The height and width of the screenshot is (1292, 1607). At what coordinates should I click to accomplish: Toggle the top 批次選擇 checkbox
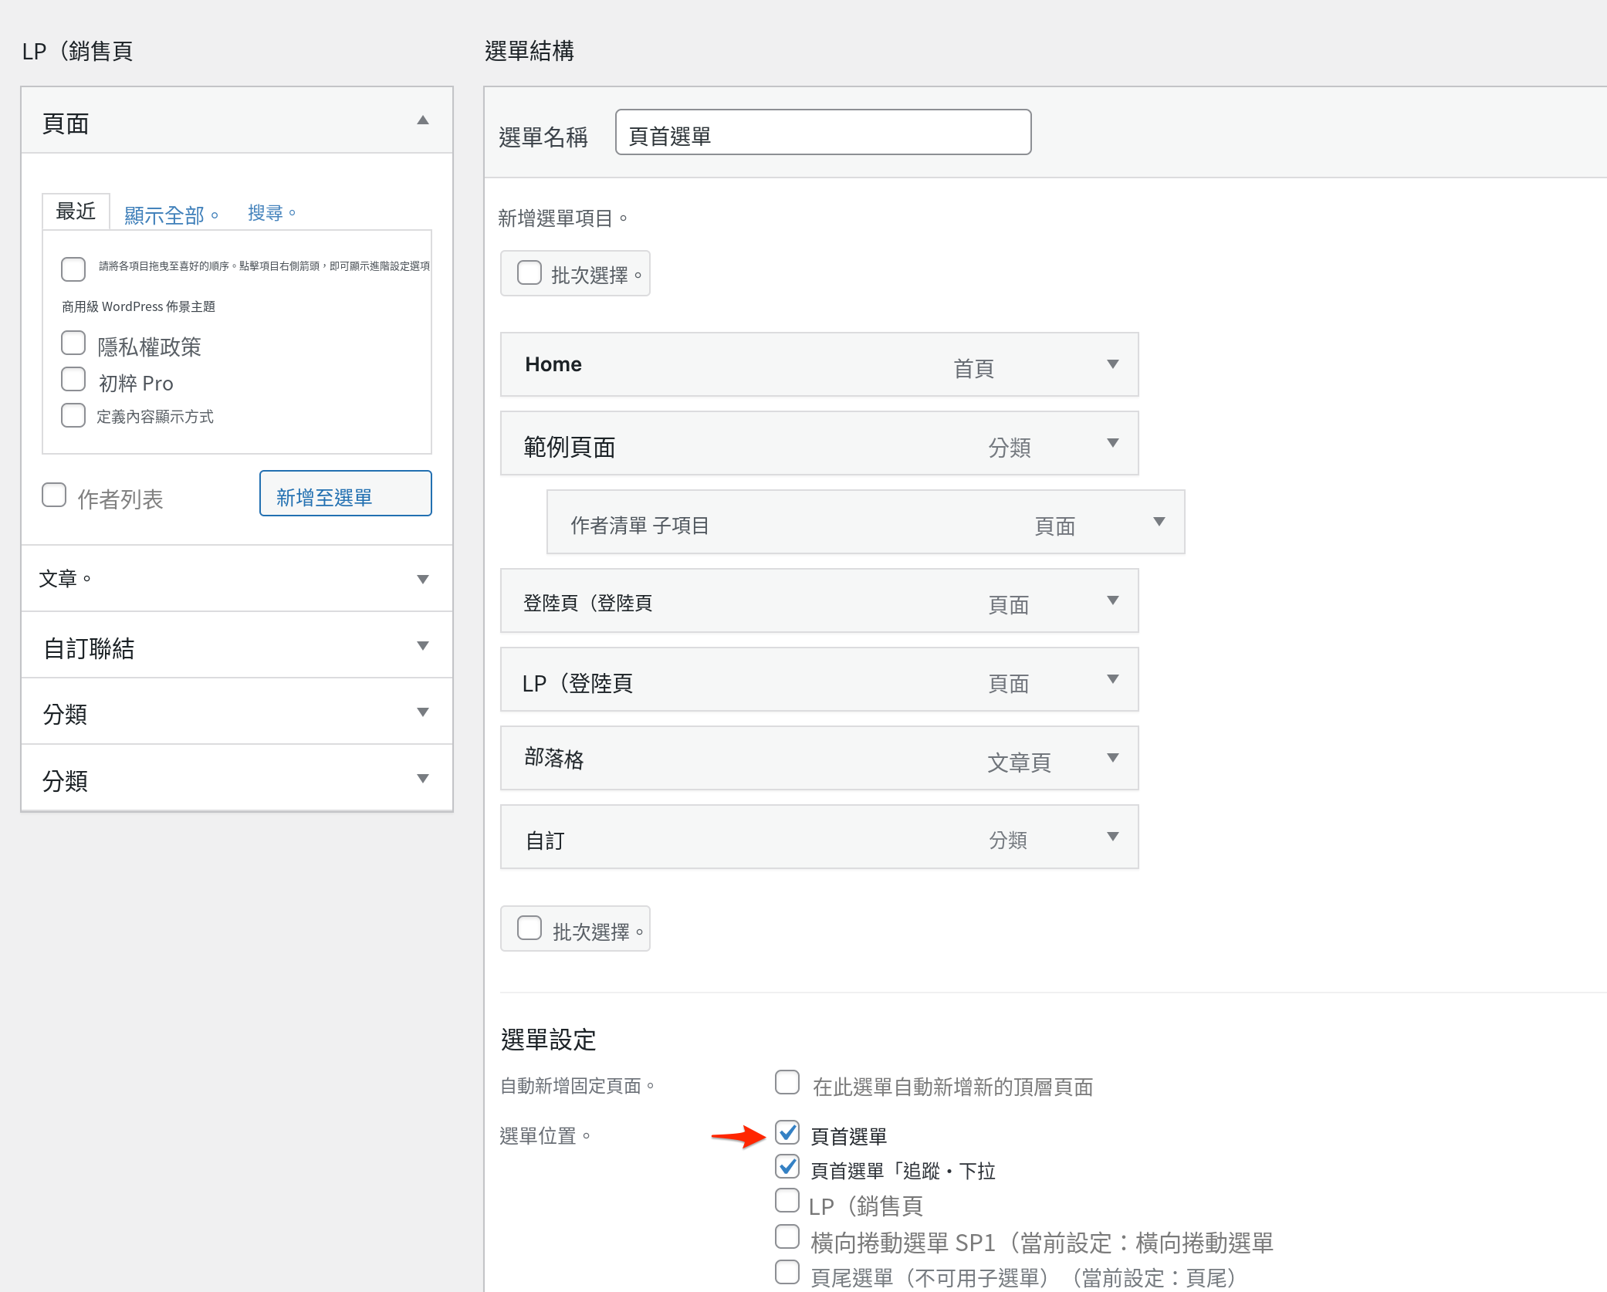point(529,272)
